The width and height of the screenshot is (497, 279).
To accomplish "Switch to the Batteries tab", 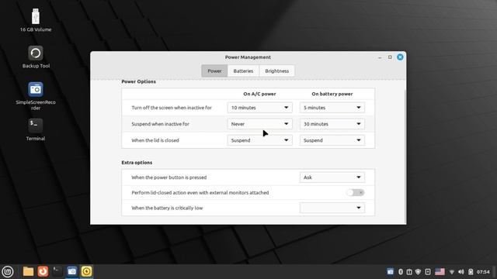I will point(243,71).
